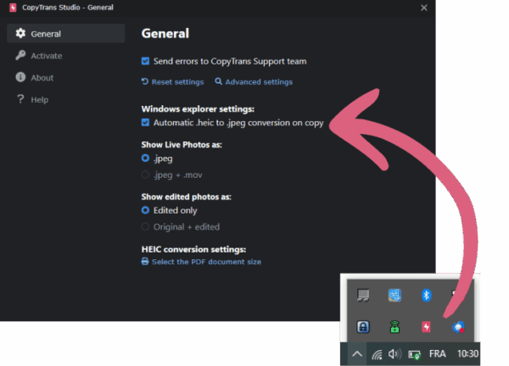
Task: Click the info icon beside About
Action: pos(20,77)
